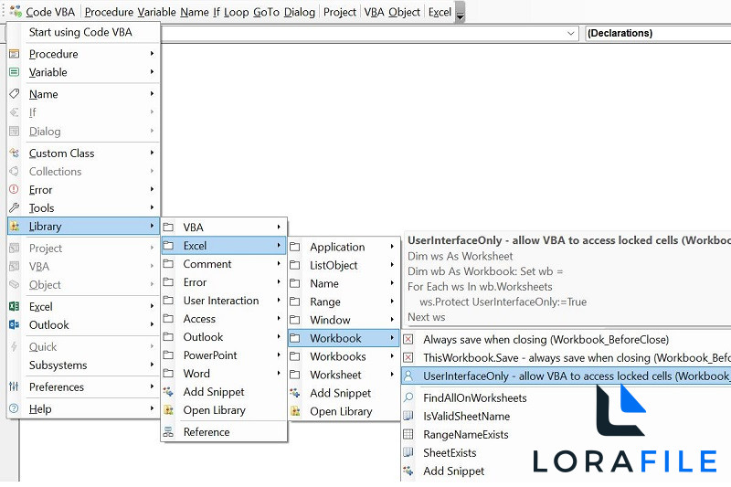Insert the UserInterfaceOnly snippet entry

566,376
